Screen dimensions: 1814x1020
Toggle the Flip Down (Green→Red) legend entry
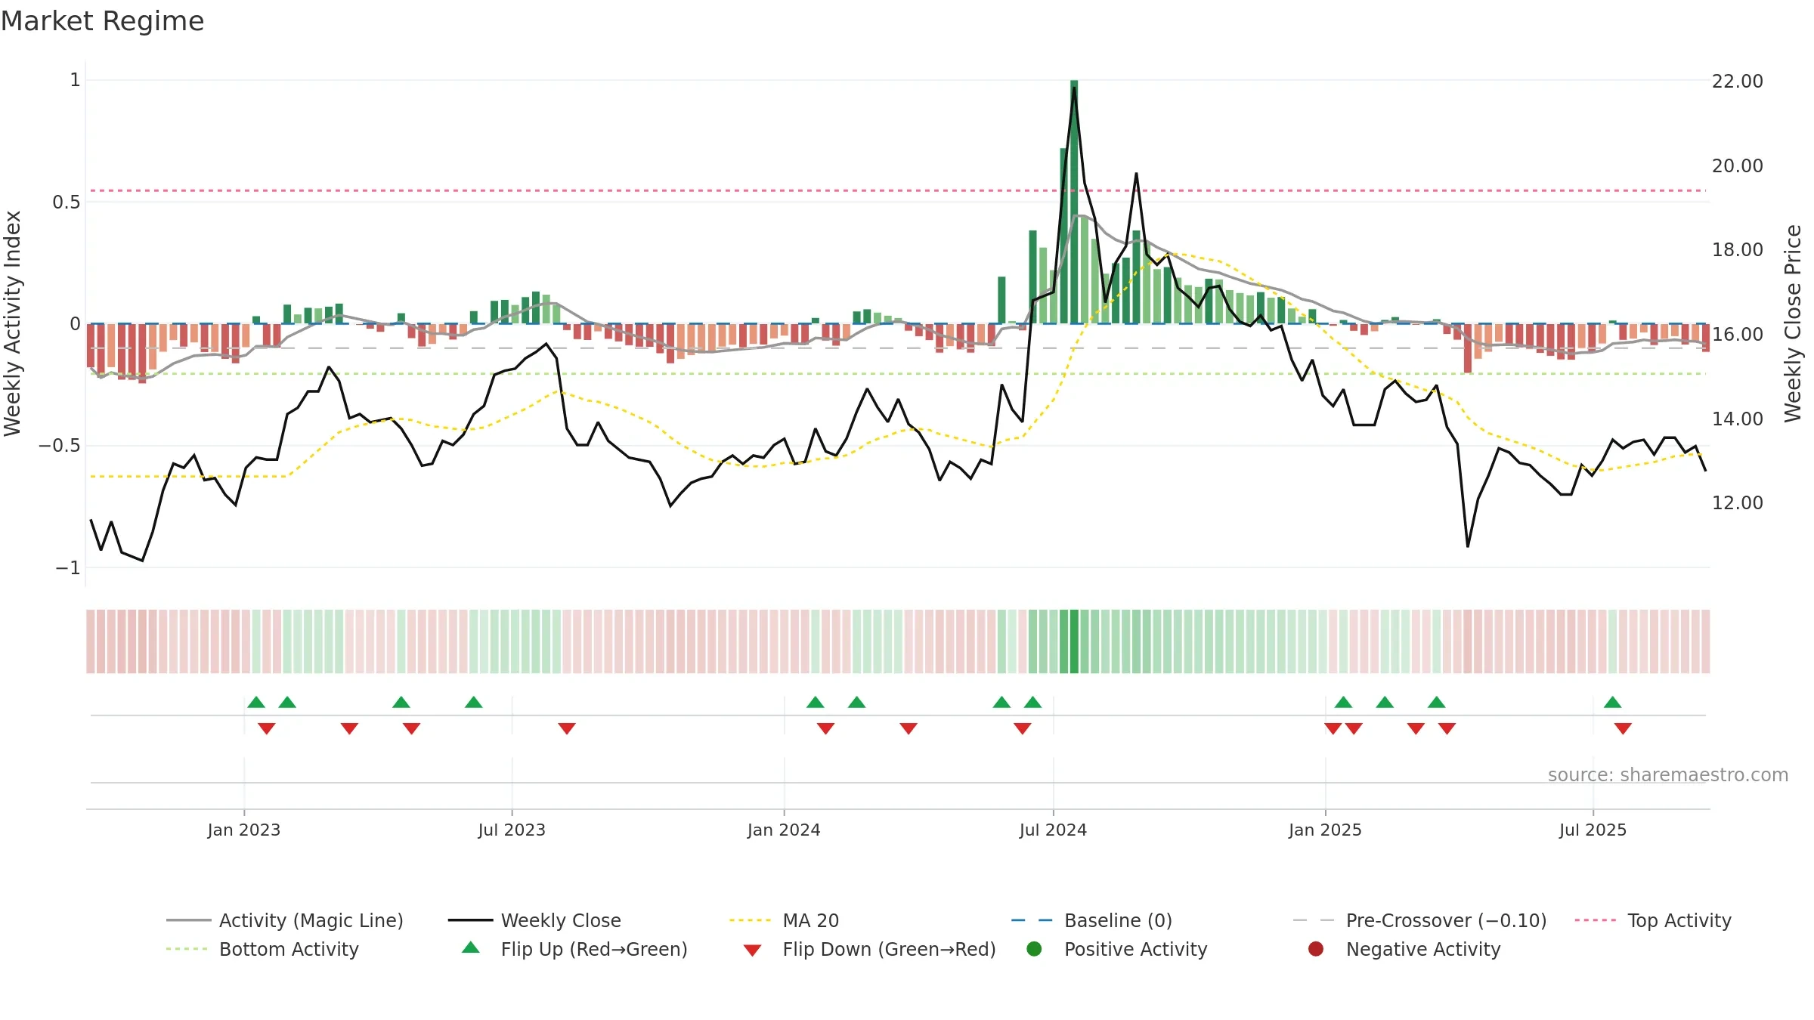[x=869, y=949]
